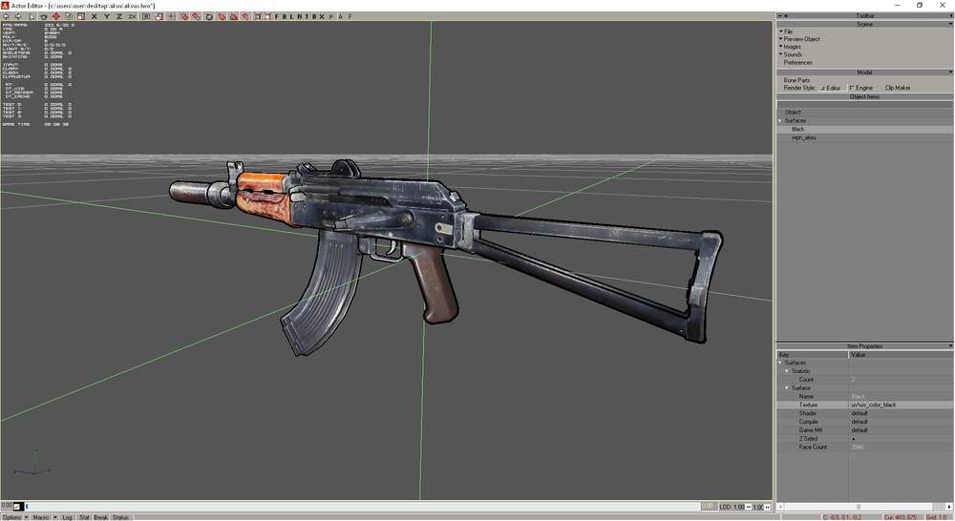
Task: Click the undo left-arrow toolbar icon
Action: tap(6, 16)
